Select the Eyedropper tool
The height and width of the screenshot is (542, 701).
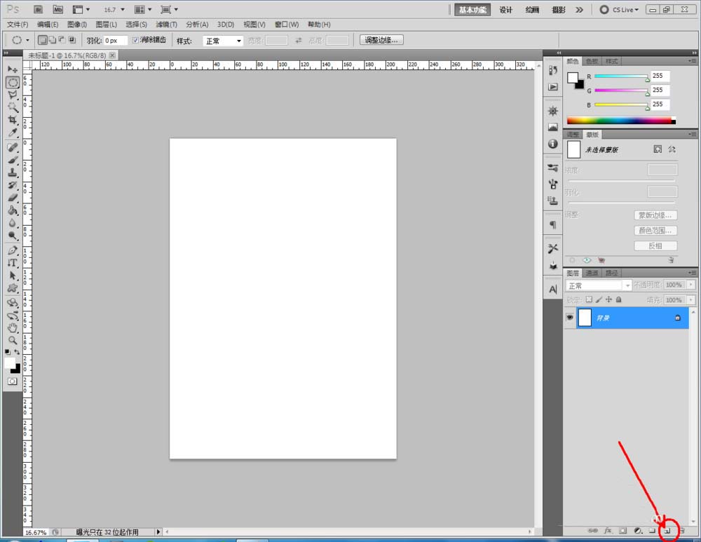[13, 133]
